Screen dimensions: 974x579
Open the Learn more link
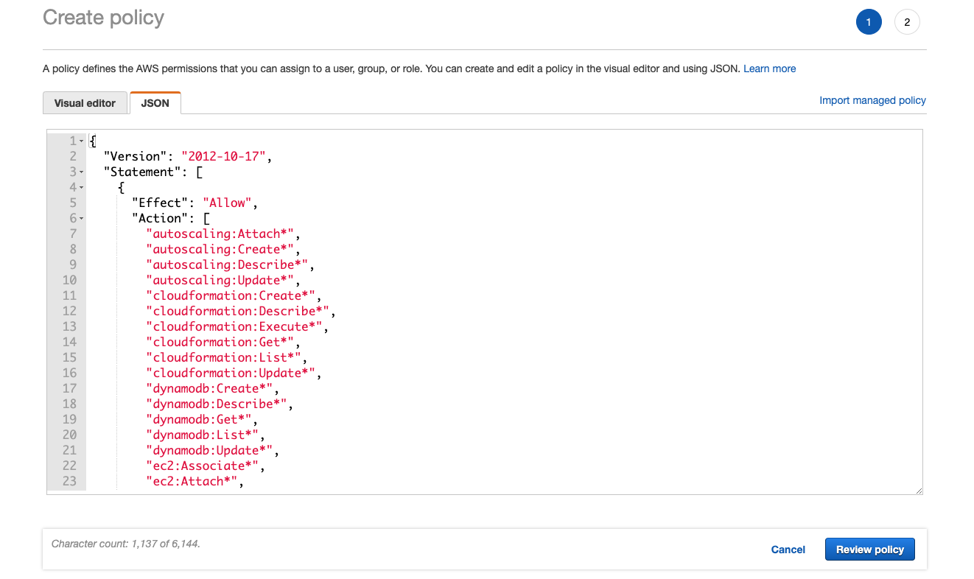coord(769,69)
